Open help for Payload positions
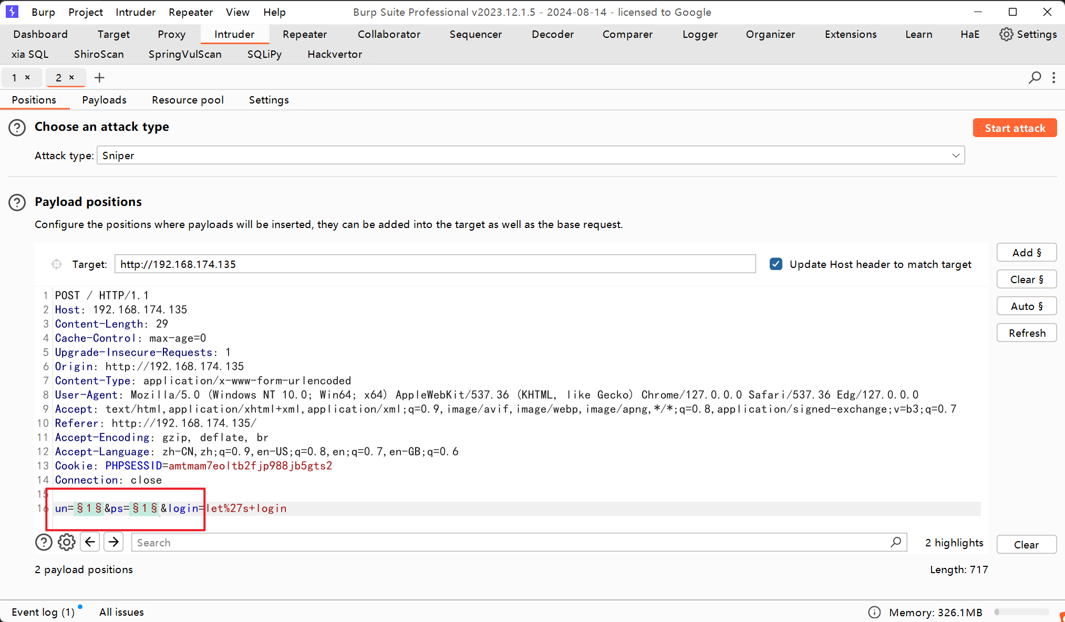Image resolution: width=1065 pixels, height=622 pixels. click(17, 202)
